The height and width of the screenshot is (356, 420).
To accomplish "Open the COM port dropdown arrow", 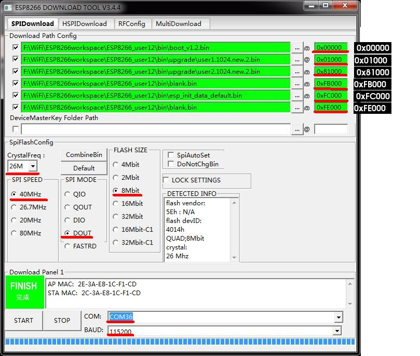I will pos(338,317).
